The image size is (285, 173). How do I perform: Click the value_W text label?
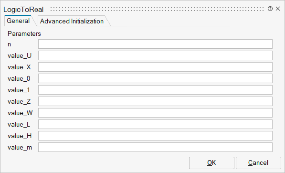tap(20, 113)
